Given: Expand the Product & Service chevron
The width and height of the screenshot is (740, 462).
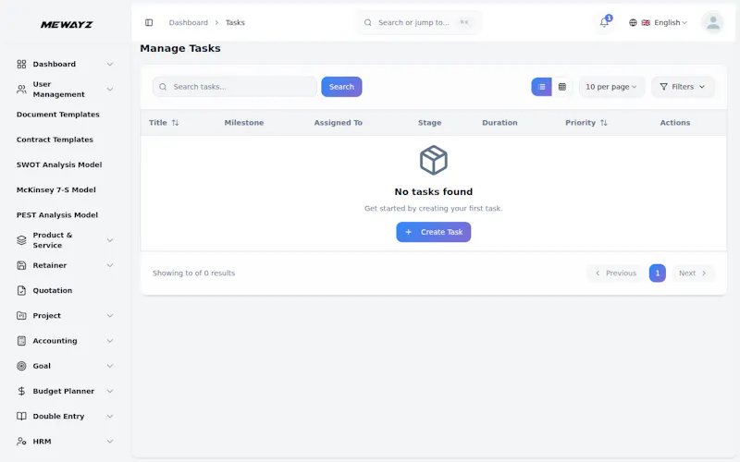Looking at the screenshot, I should (x=110, y=240).
